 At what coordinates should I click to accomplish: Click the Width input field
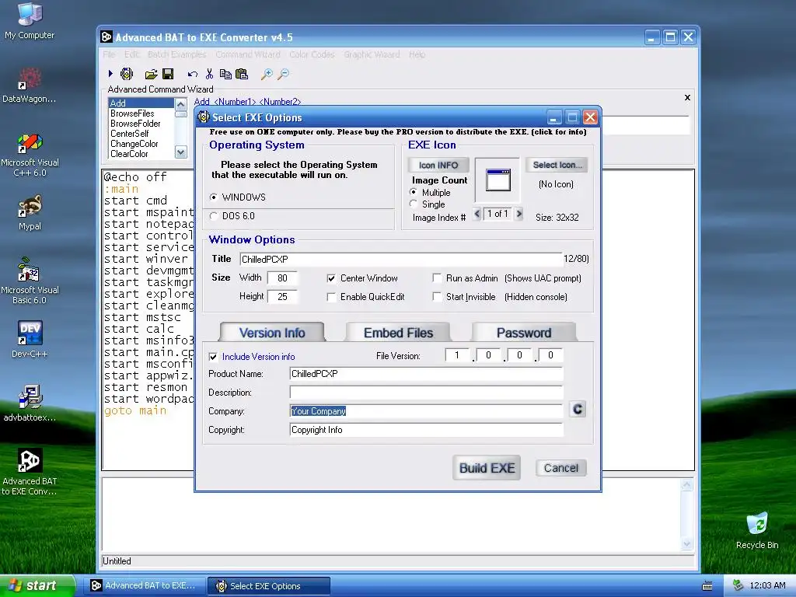(282, 278)
